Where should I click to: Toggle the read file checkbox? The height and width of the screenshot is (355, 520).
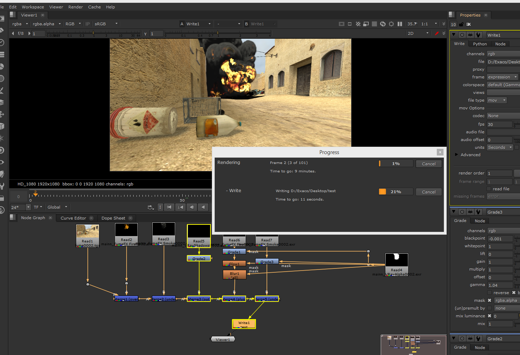[489, 189]
